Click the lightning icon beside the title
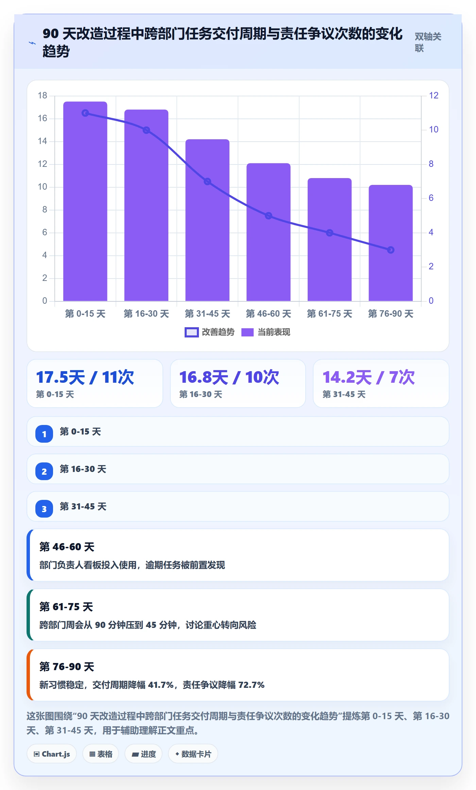 (x=32, y=43)
